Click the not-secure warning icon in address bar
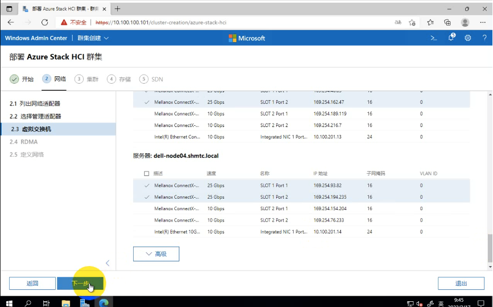Image resolution: width=493 pixels, height=307 pixels. [64, 22]
